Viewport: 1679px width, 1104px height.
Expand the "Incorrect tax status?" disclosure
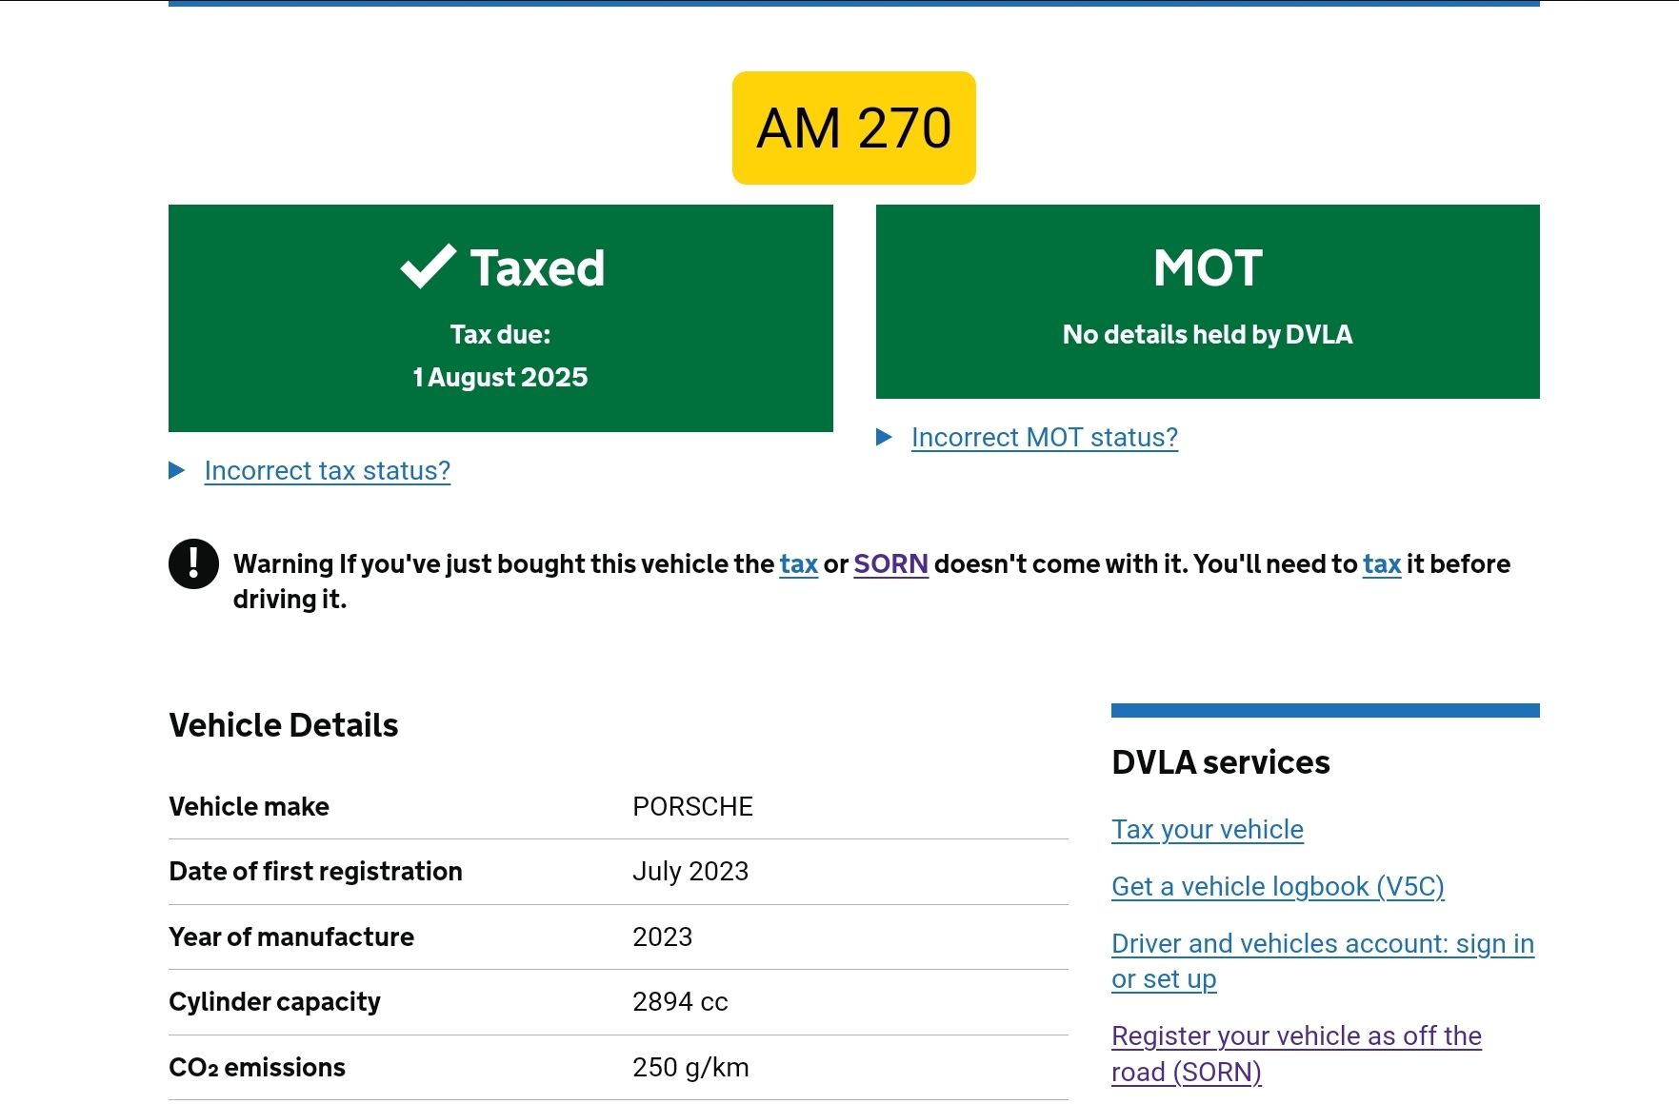tap(327, 471)
